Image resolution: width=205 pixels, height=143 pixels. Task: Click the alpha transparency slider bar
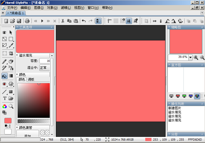[x=34, y=121]
